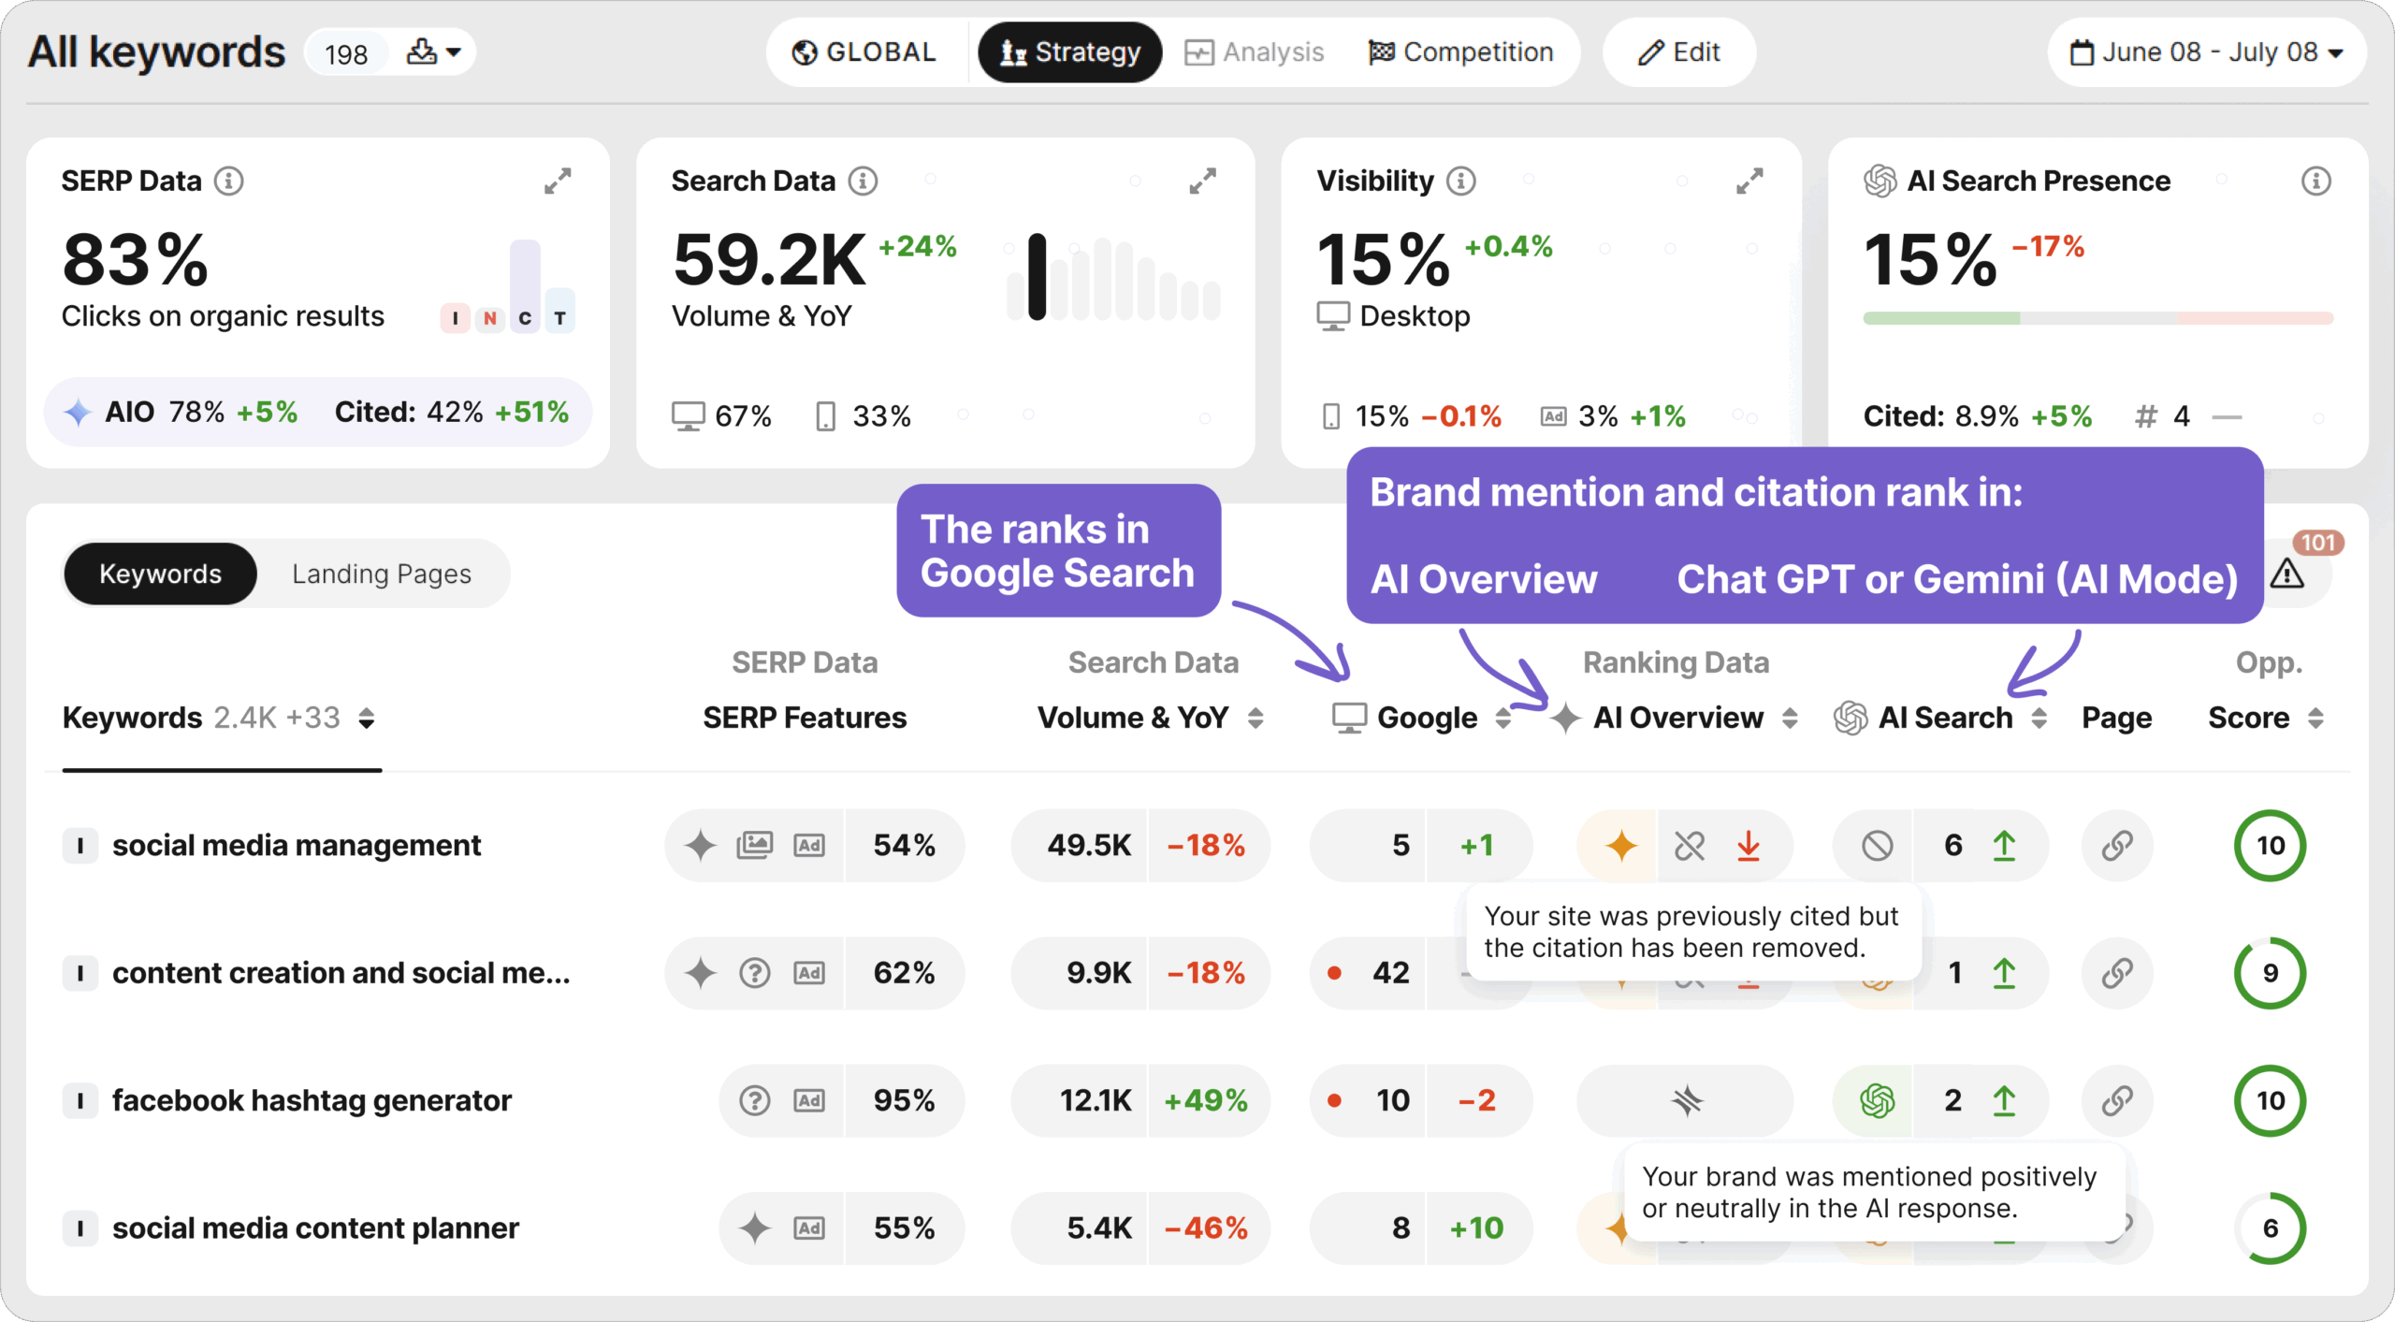Click the AI Search Presence progress bar
Screen dimensions: 2395x1322
(x=2097, y=319)
